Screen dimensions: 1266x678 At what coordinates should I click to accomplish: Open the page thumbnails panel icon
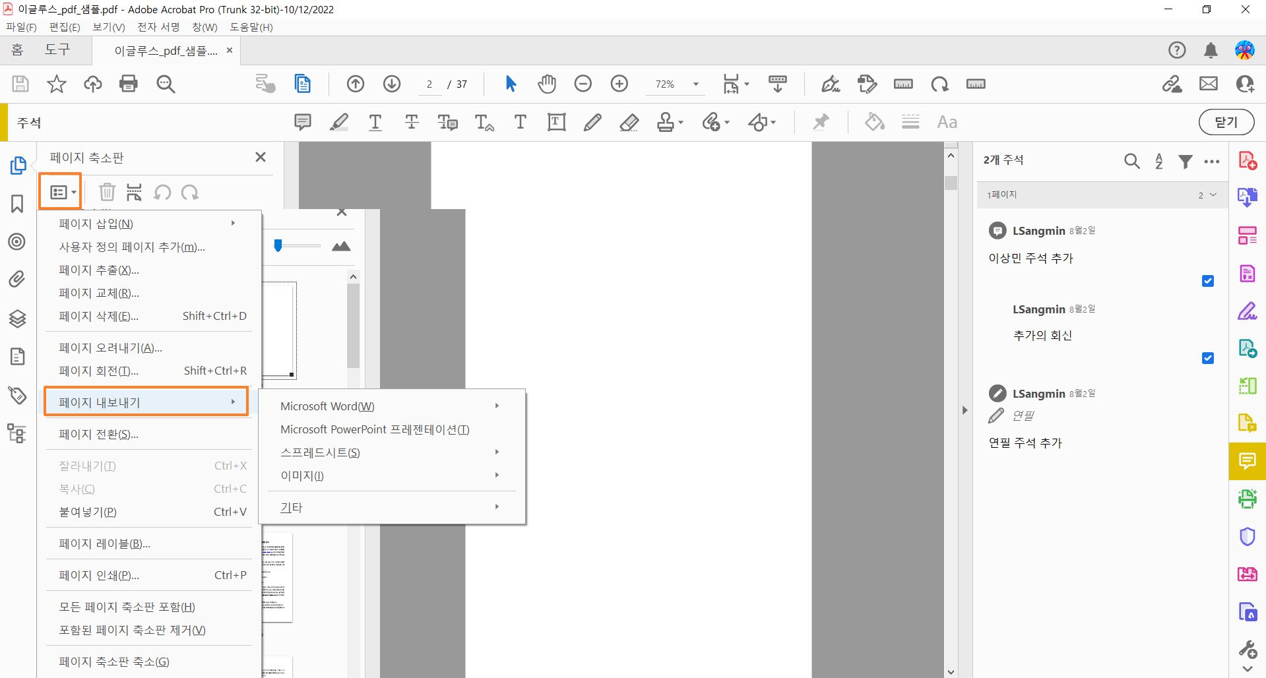pyautogui.click(x=18, y=166)
